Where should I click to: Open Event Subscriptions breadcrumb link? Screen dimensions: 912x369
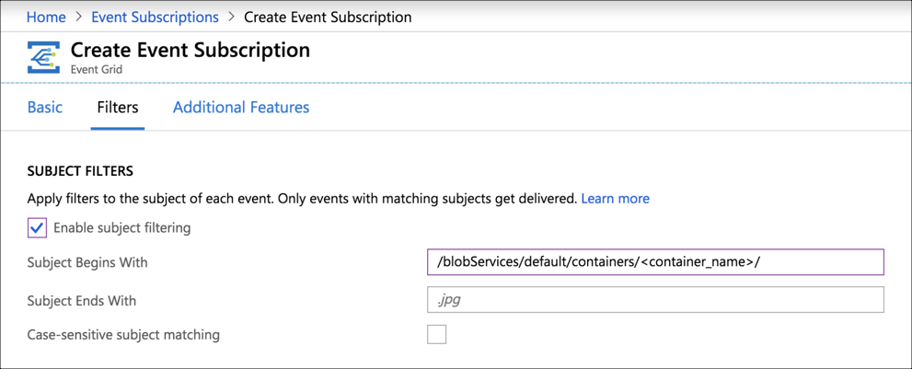(x=155, y=17)
